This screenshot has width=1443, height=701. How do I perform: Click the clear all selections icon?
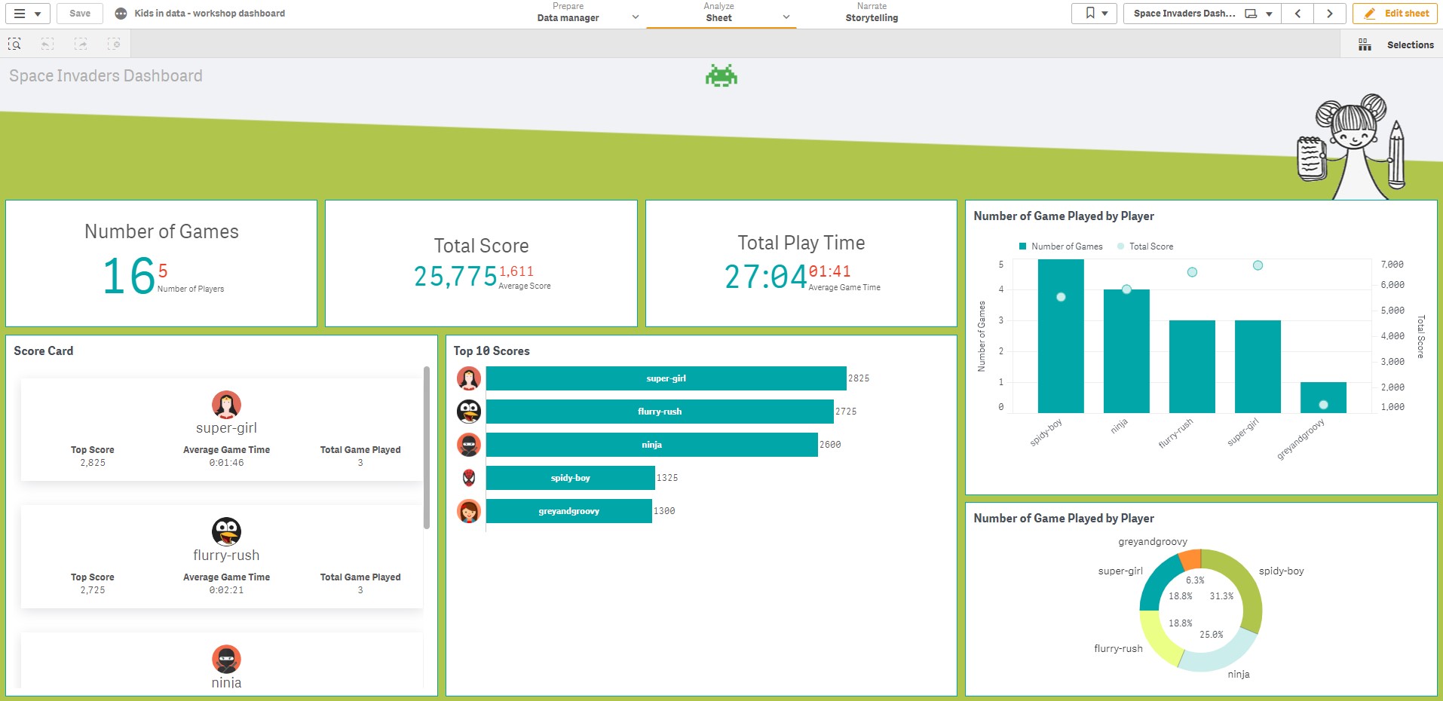click(114, 44)
